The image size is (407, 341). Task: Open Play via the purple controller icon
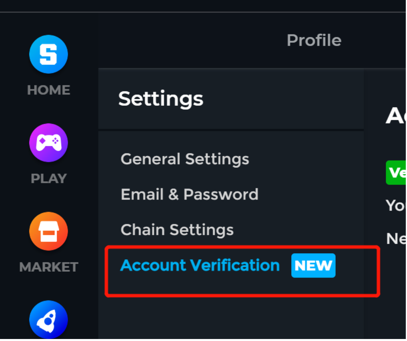(x=48, y=143)
